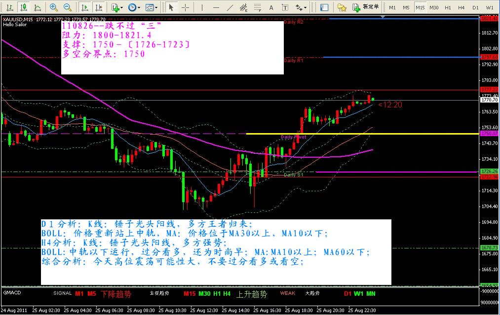Select the Fibonacci retracement tool

point(258,7)
